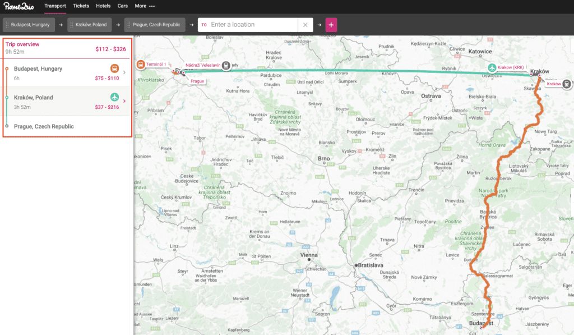Switch to the Tickets tab

[x=81, y=6]
